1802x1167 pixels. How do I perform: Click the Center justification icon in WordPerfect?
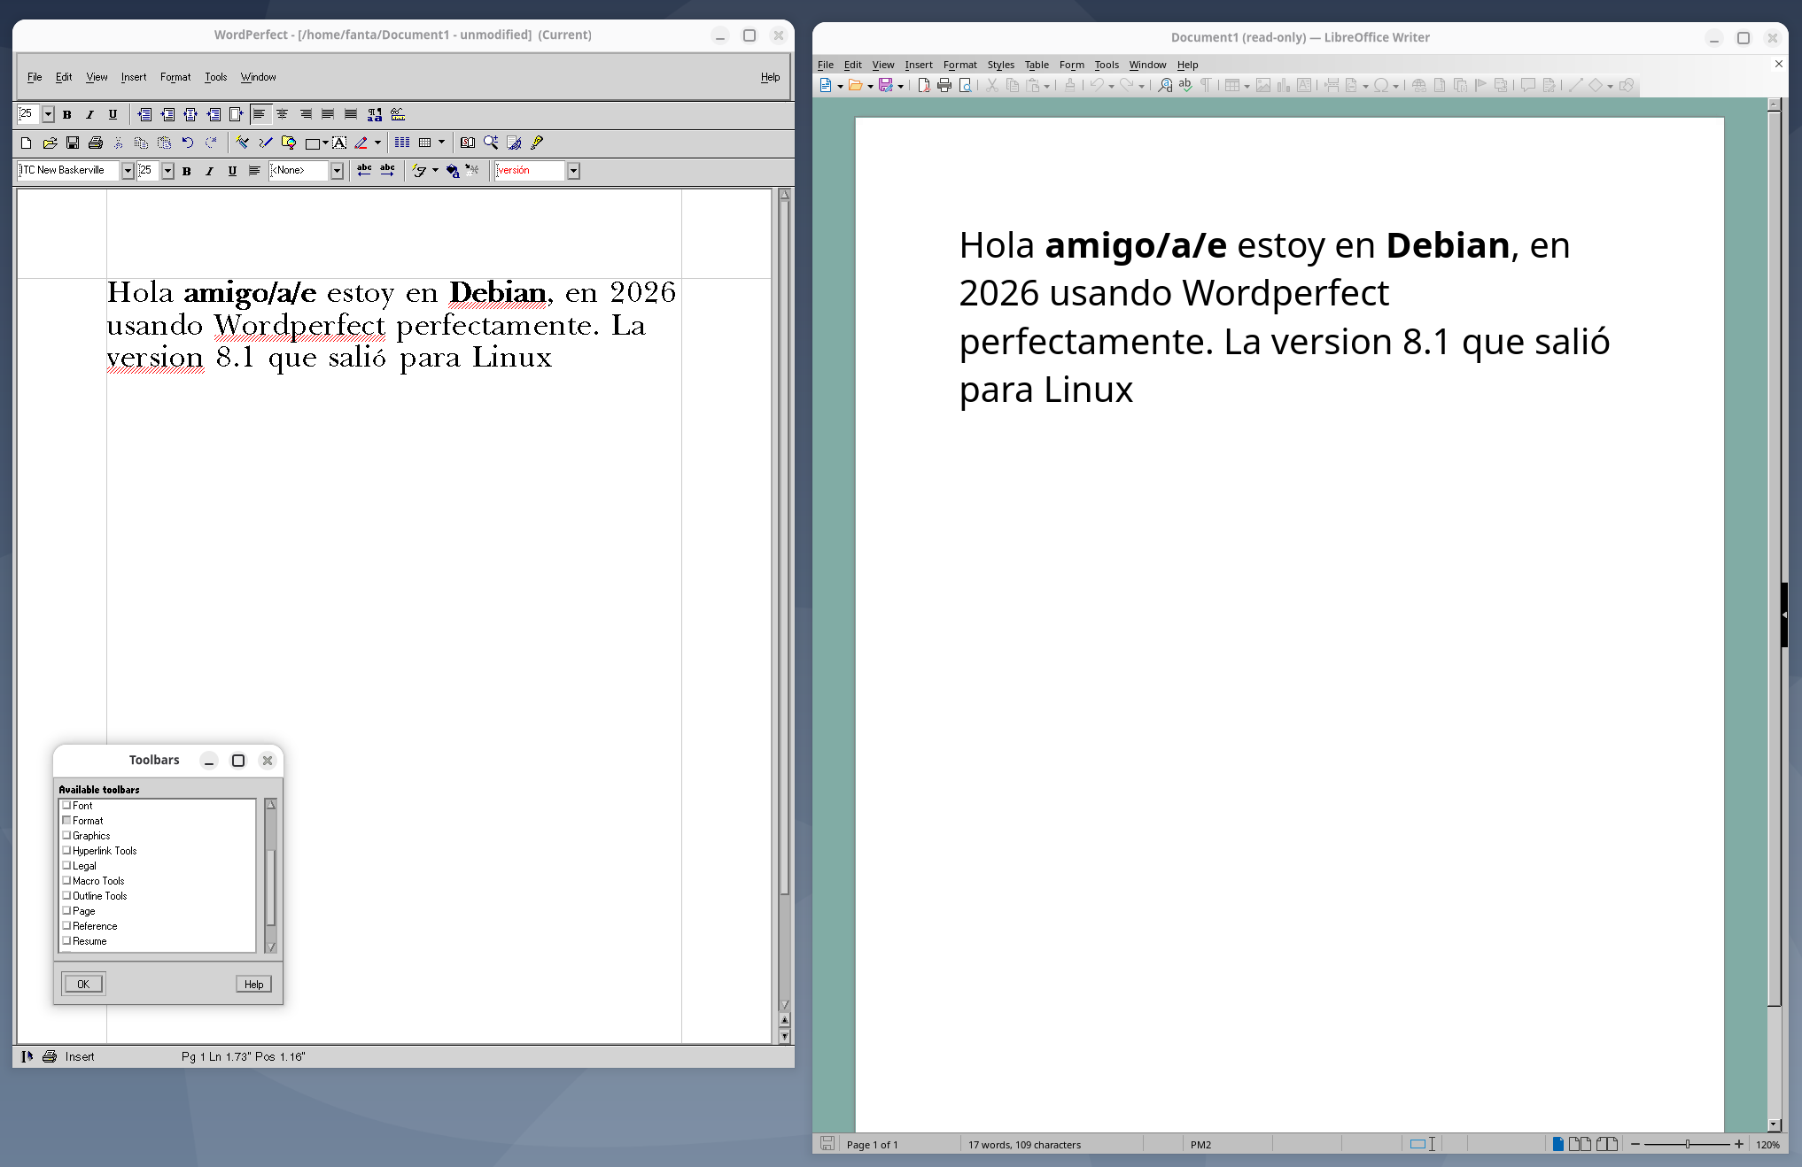282,114
